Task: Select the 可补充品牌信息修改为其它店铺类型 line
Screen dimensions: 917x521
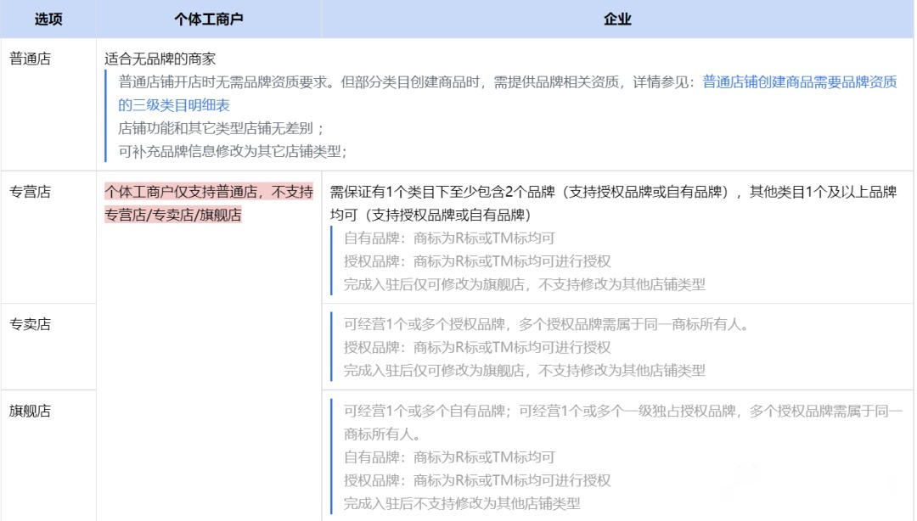Action: [x=233, y=152]
